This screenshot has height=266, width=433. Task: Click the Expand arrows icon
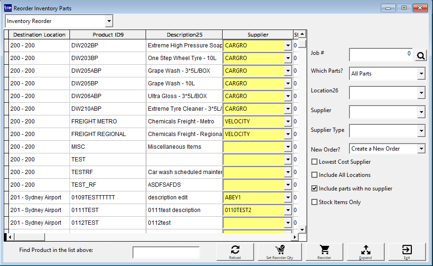click(365, 250)
